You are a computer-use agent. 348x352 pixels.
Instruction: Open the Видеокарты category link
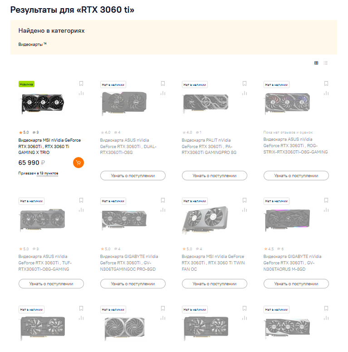click(x=30, y=45)
